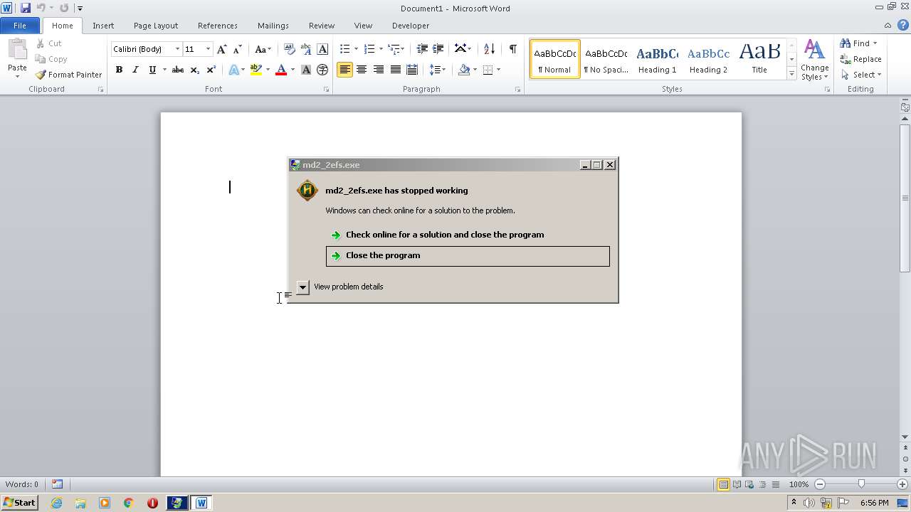Open the Select dropdown
This screenshot has width=911, height=512.
pyautogui.click(x=879, y=75)
